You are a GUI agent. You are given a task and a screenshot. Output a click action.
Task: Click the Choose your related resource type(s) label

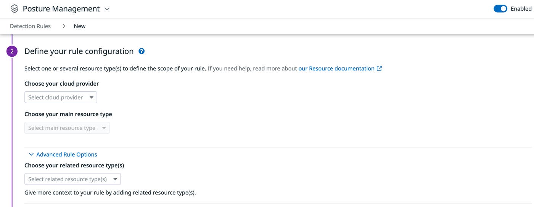pyautogui.click(x=74, y=165)
